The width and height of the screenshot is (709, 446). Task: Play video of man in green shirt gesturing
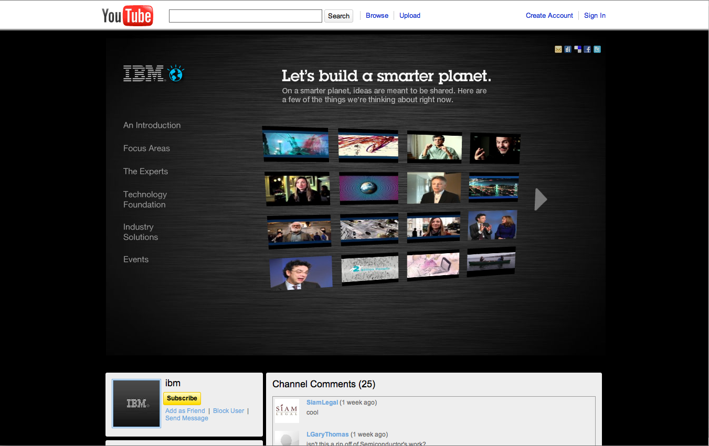point(435,147)
